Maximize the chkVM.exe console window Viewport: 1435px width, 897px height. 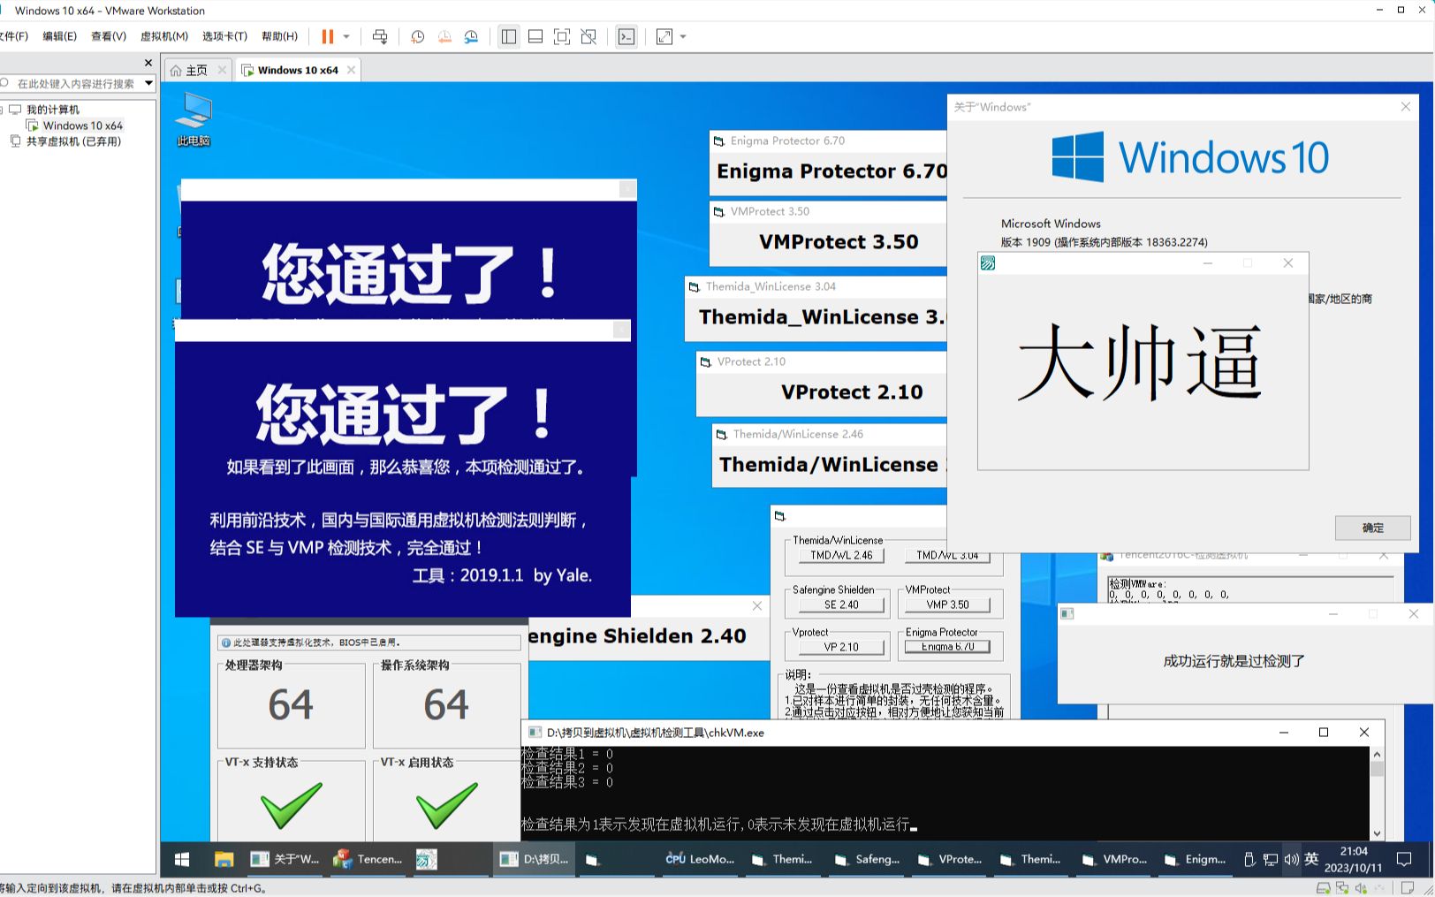pos(1324,733)
